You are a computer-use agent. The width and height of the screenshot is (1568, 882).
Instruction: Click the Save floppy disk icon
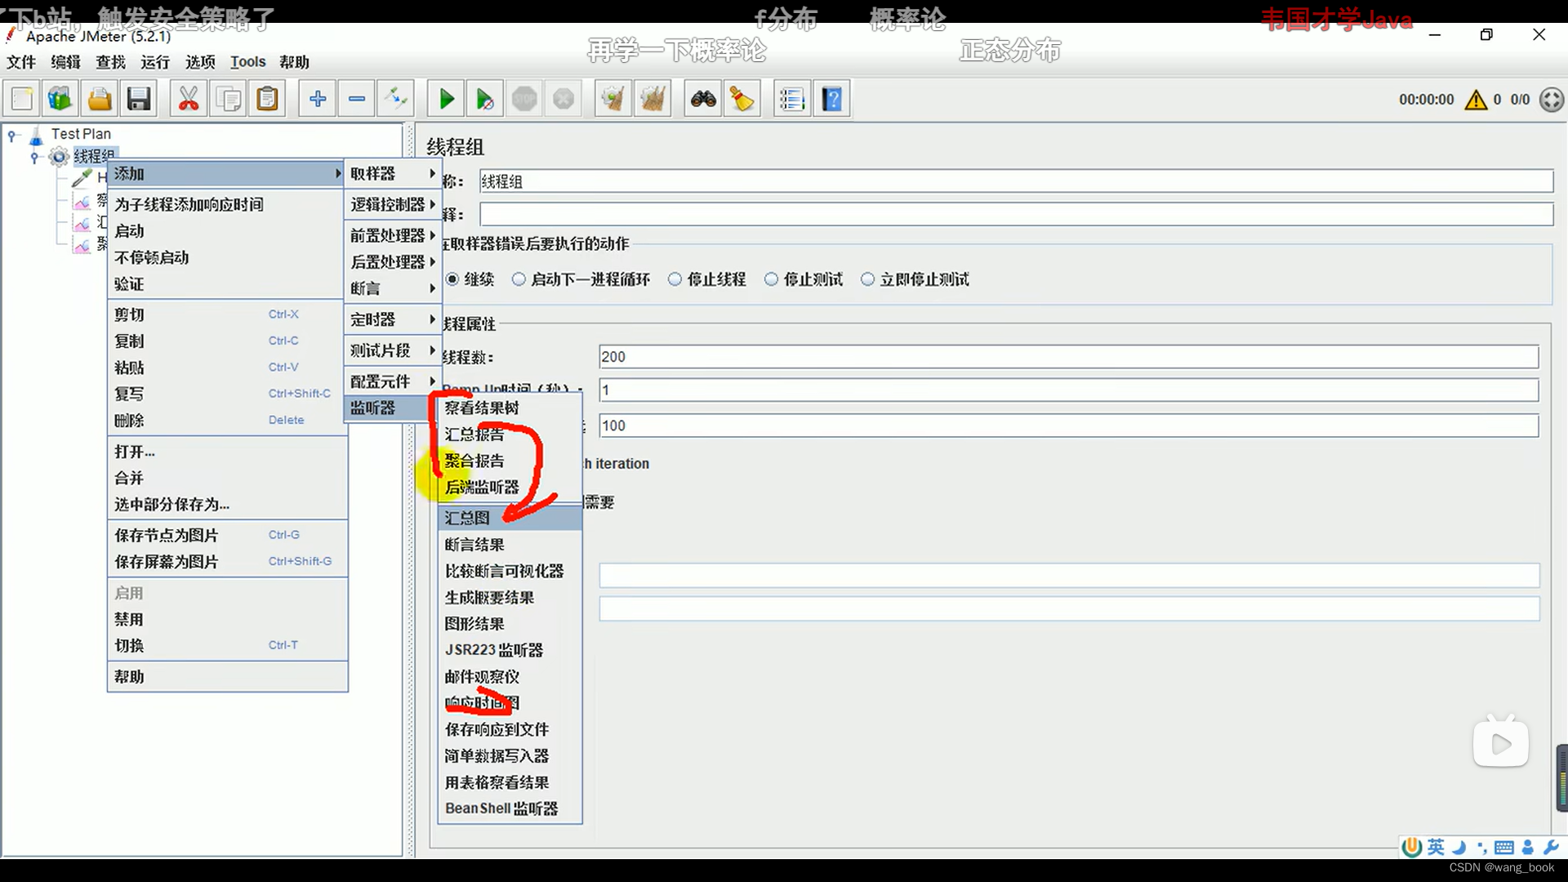coord(139,100)
